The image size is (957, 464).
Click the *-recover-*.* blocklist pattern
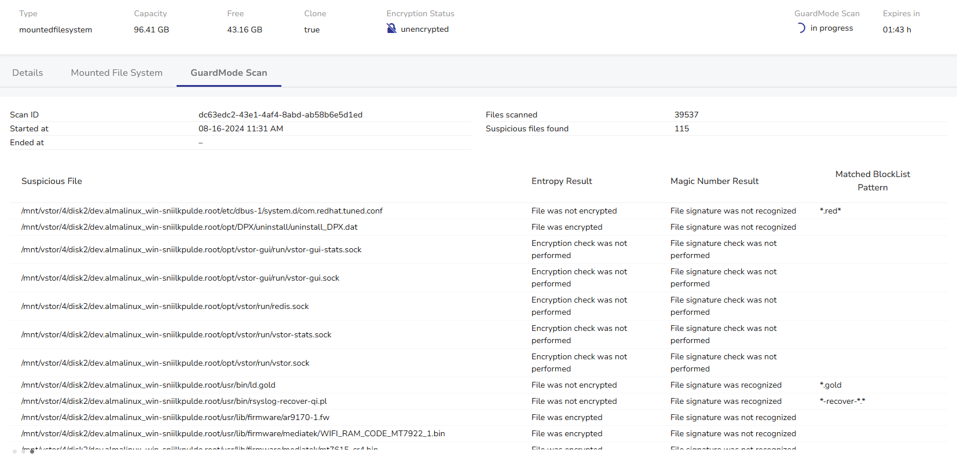pyautogui.click(x=842, y=402)
